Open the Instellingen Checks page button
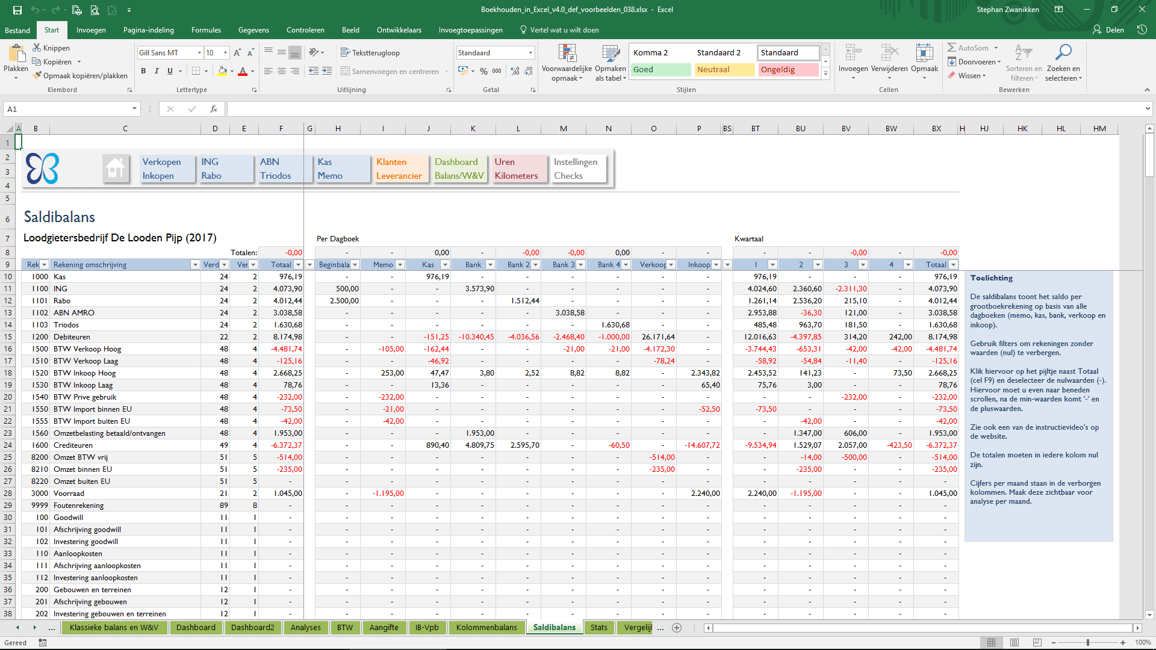The height and width of the screenshot is (650, 1156). click(577, 169)
